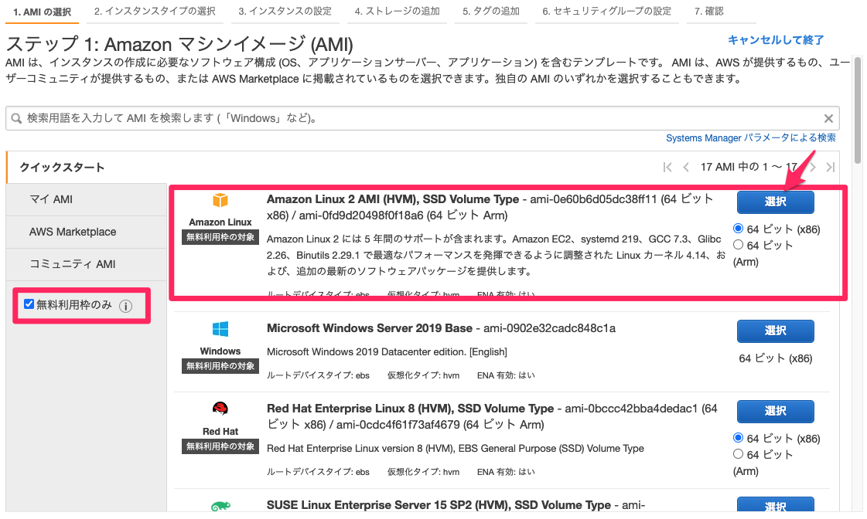
Task: Open tab 6. セキュリティグループの設定
Action: pyautogui.click(x=606, y=12)
